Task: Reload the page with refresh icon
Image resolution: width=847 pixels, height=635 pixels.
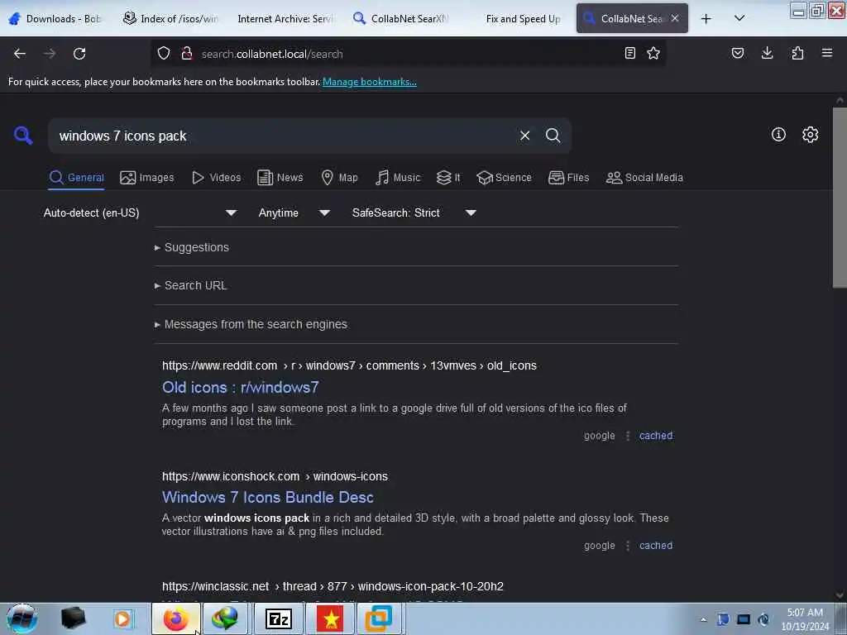Action: pos(79,54)
